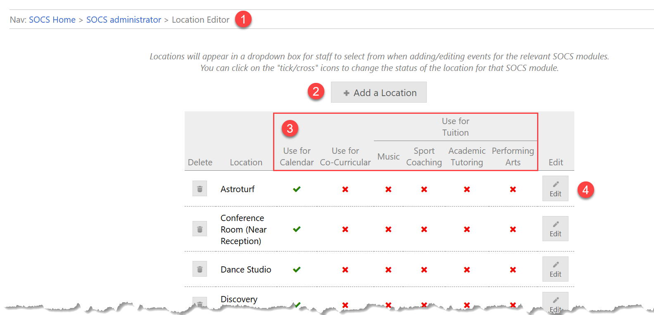Open Edit for Conference Room location
Image resolution: width=654 pixels, height=315 pixels.
click(555, 229)
